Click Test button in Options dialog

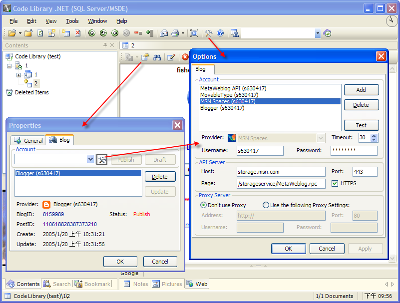361,125
